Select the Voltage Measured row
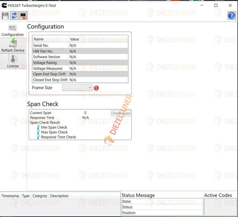Image resolution: width=238 pixels, height=217 pixels. 80,68
